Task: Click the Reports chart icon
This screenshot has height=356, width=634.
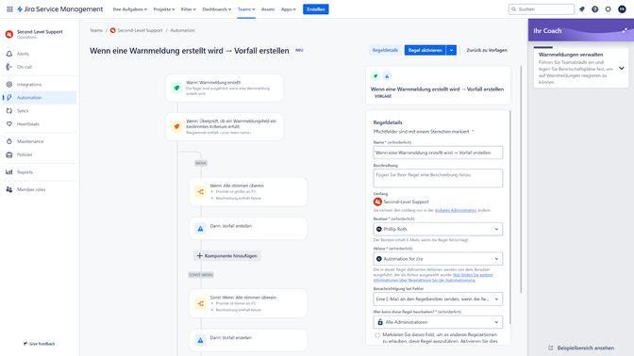Action: point(9,172)
